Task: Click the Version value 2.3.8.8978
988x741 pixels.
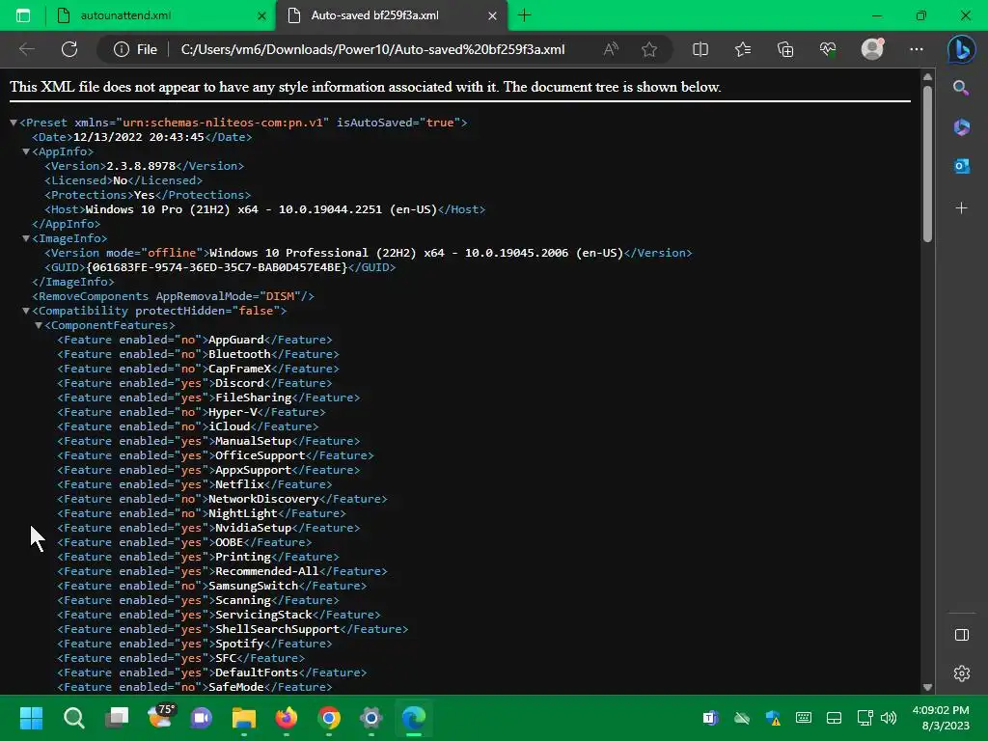Action: tap(141, 166)
